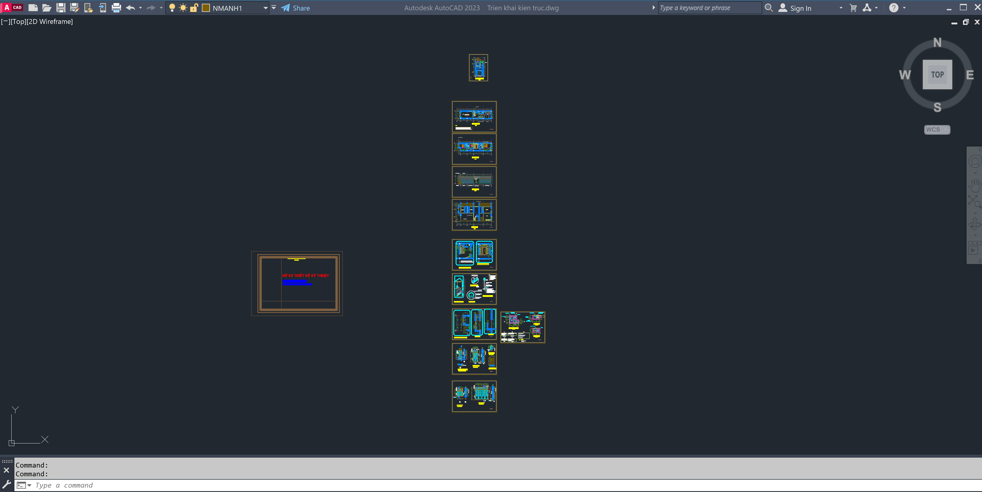Open the Help question mark
This screenshot has width=982, height=492.
[894, 8]
